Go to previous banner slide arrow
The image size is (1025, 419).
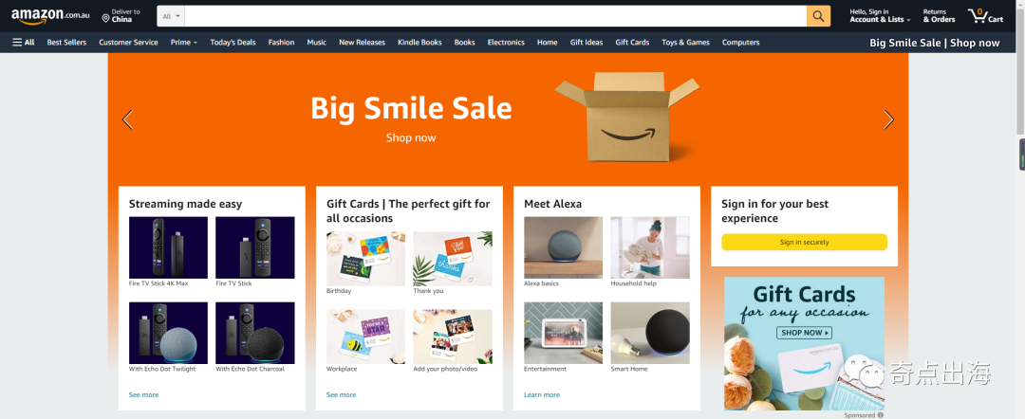[127, 119]
